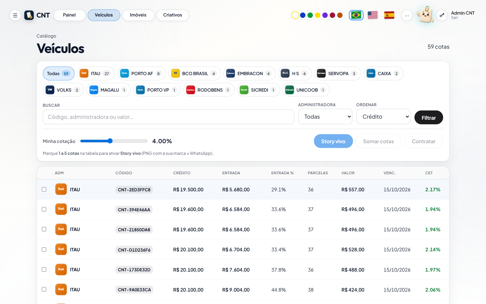The height and width of the screenshot is (304, 486).
Task: Focus the Buscar search input field
Action: tap(168, 117)
